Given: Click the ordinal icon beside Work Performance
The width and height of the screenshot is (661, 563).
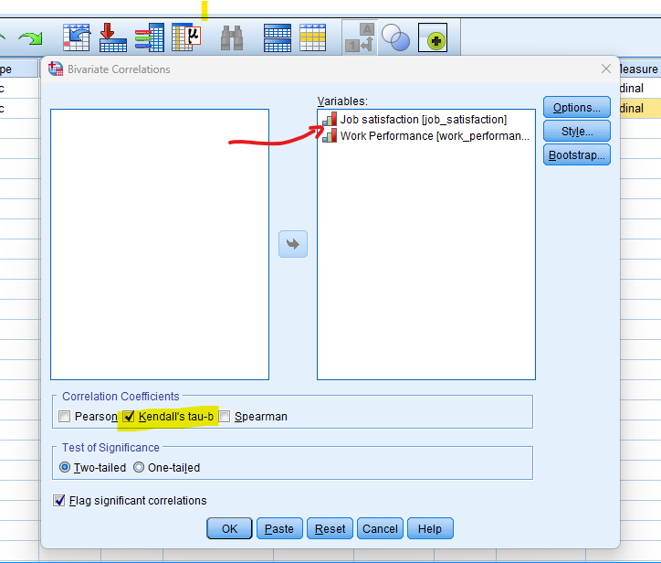Looking at the screenshot, I should click(330, 136).
